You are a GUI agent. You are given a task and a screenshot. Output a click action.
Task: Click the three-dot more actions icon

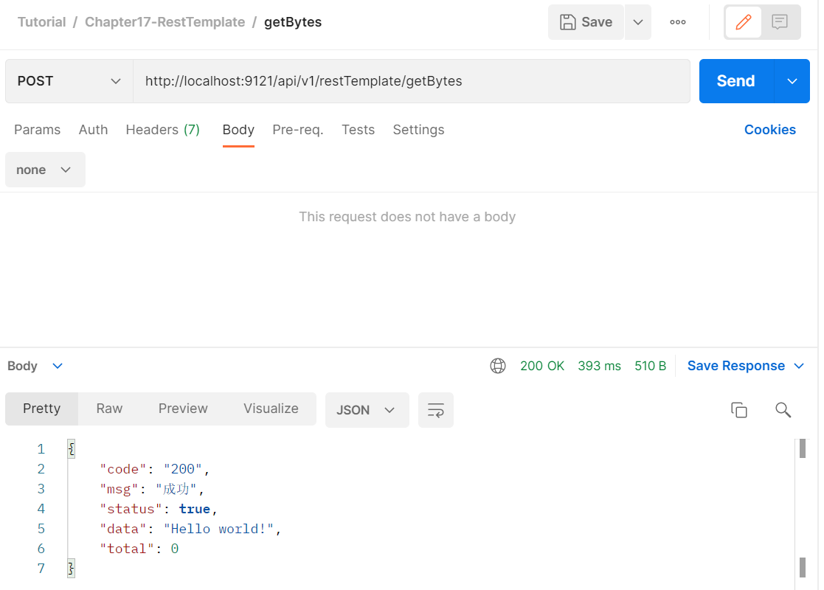click(677, 22)
